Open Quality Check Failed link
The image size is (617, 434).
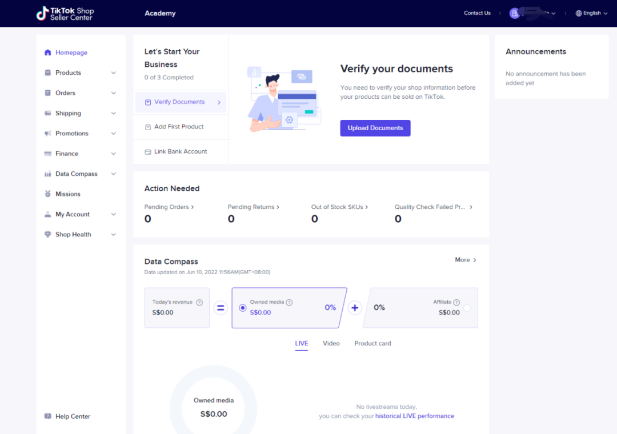click(x=434, y=207)
